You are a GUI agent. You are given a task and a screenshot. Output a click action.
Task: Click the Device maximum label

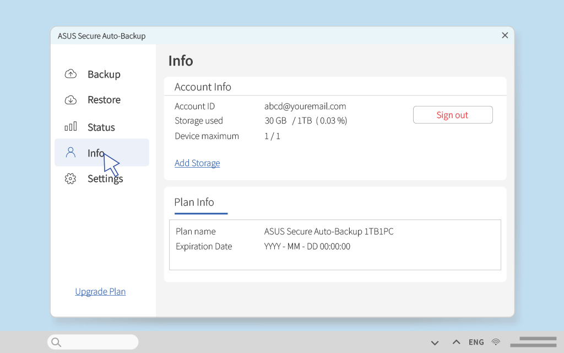207,136
